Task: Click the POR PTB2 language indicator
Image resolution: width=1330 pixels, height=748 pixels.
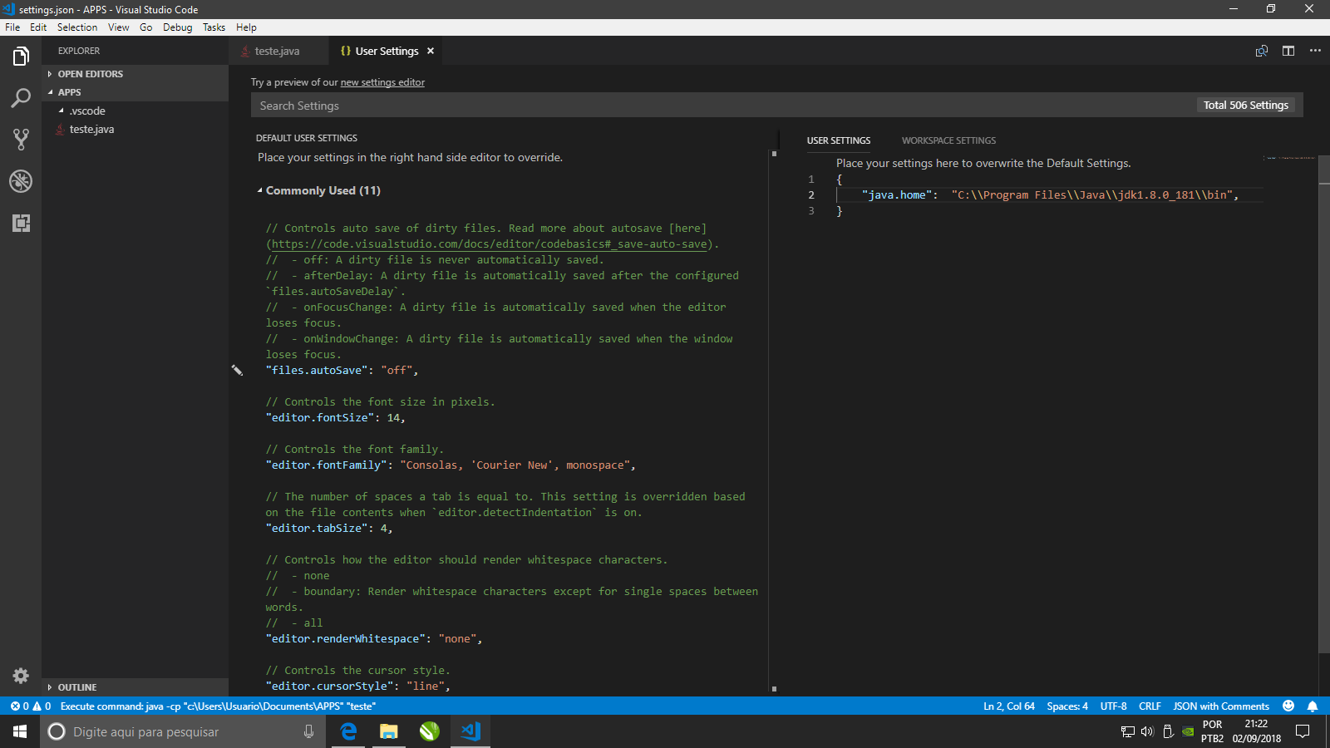Action: tap(1212, 731)
